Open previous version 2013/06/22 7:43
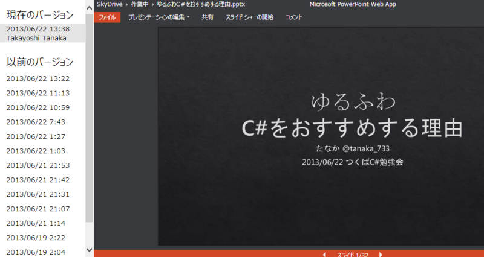The image size is (484, 257). [x=36, y=122]
